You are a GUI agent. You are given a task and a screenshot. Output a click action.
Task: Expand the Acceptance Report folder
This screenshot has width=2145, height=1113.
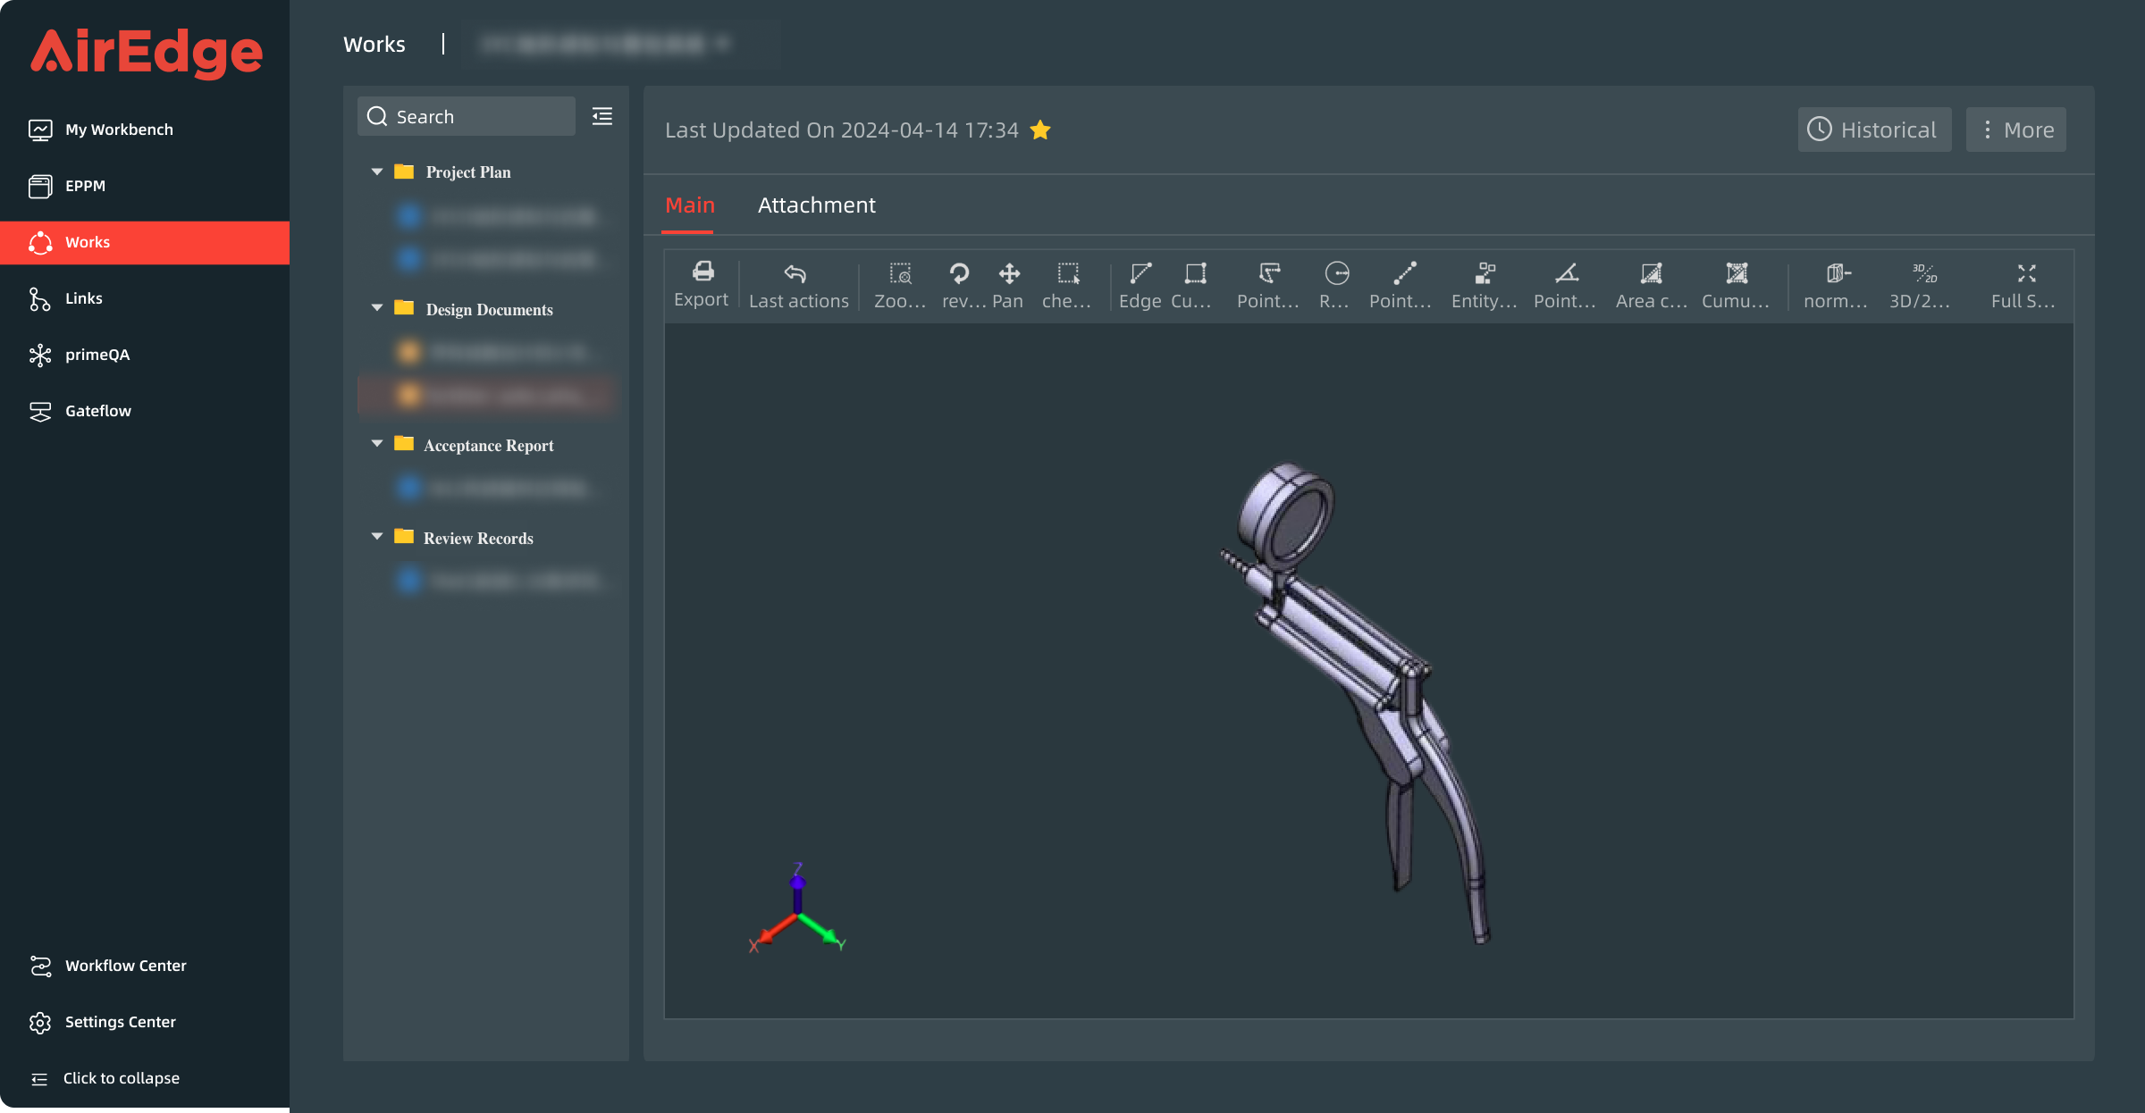click(x=376, y=444)
